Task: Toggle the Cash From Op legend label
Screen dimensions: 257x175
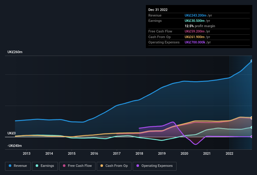Action: point(116,166)
